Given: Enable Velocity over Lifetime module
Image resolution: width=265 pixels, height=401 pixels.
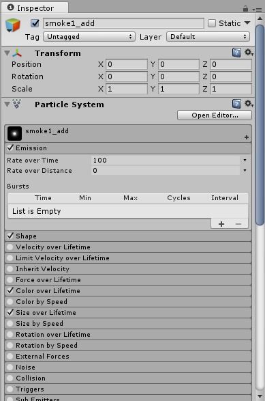Looking at the screenshot, I should [x=10, y=247].
